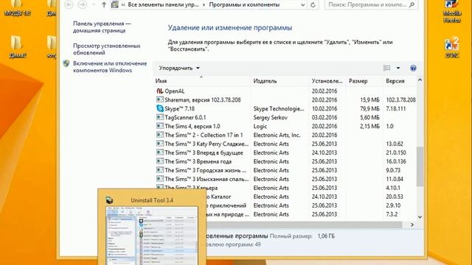
Task: Click the scroll down arrow of list
Action: pyautogui.click(x=420, y=217)
